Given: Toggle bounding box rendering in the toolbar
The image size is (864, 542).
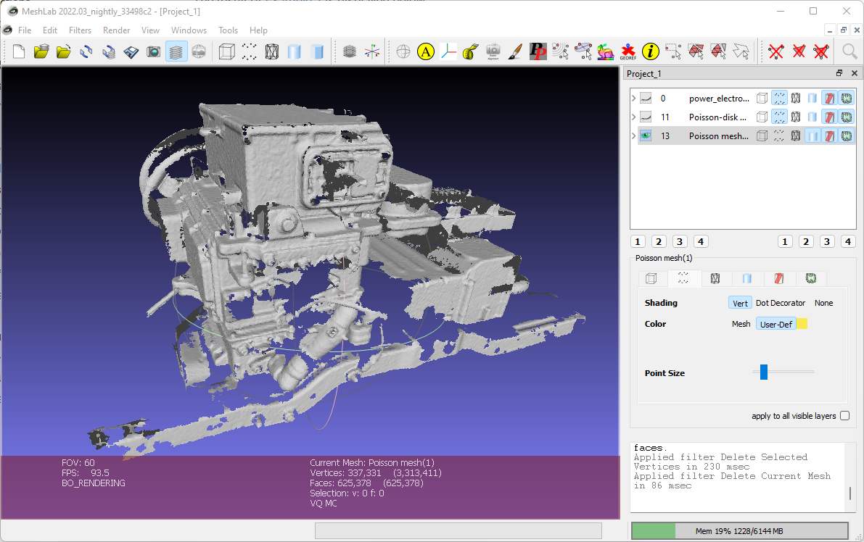Looking at the screenshot, I should click(226, 51).
